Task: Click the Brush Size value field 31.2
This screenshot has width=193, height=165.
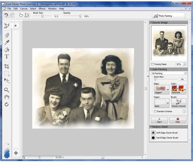Action: click(56, 16)
